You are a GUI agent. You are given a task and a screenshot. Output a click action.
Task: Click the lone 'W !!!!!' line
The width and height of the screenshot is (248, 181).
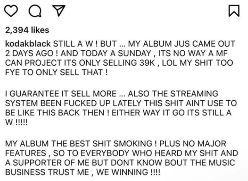[x=17, y=122]
